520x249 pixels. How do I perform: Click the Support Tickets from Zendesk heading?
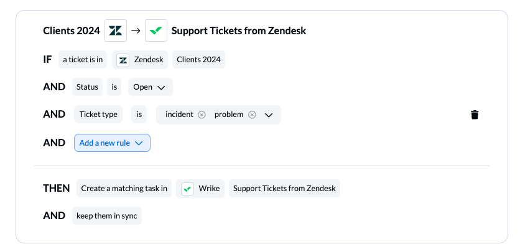(239, 31)
